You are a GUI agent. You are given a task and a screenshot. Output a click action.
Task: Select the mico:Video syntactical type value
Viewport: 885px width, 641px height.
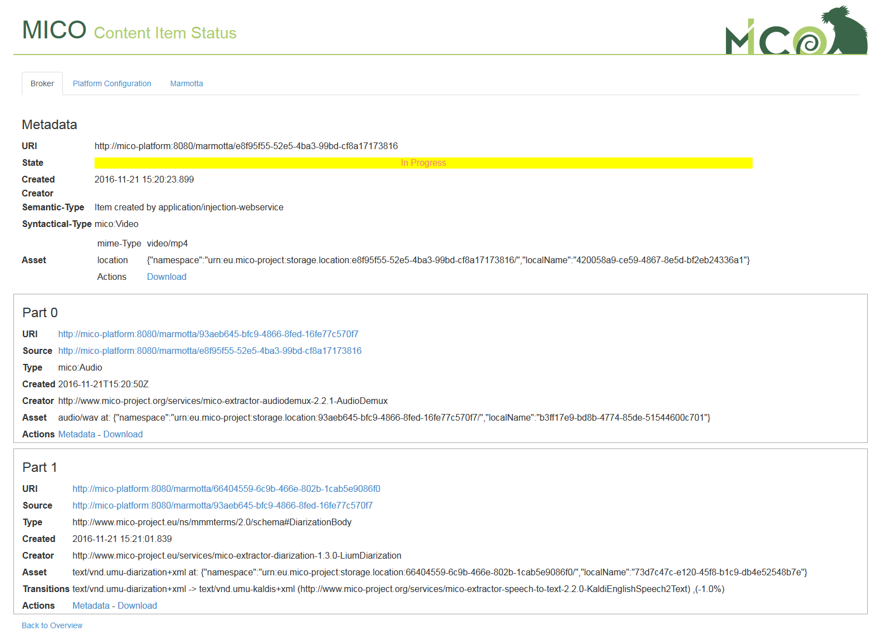pyautogui.click(x=116, y=224)
